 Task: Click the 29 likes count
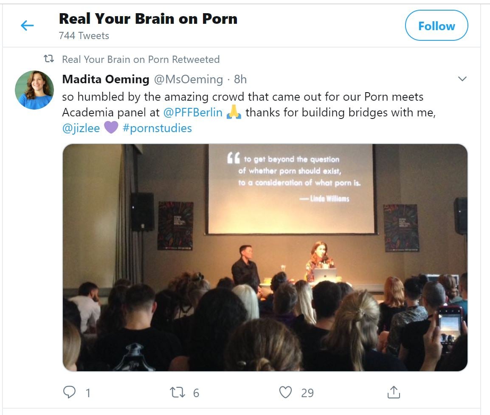click(x=307, y=393)
